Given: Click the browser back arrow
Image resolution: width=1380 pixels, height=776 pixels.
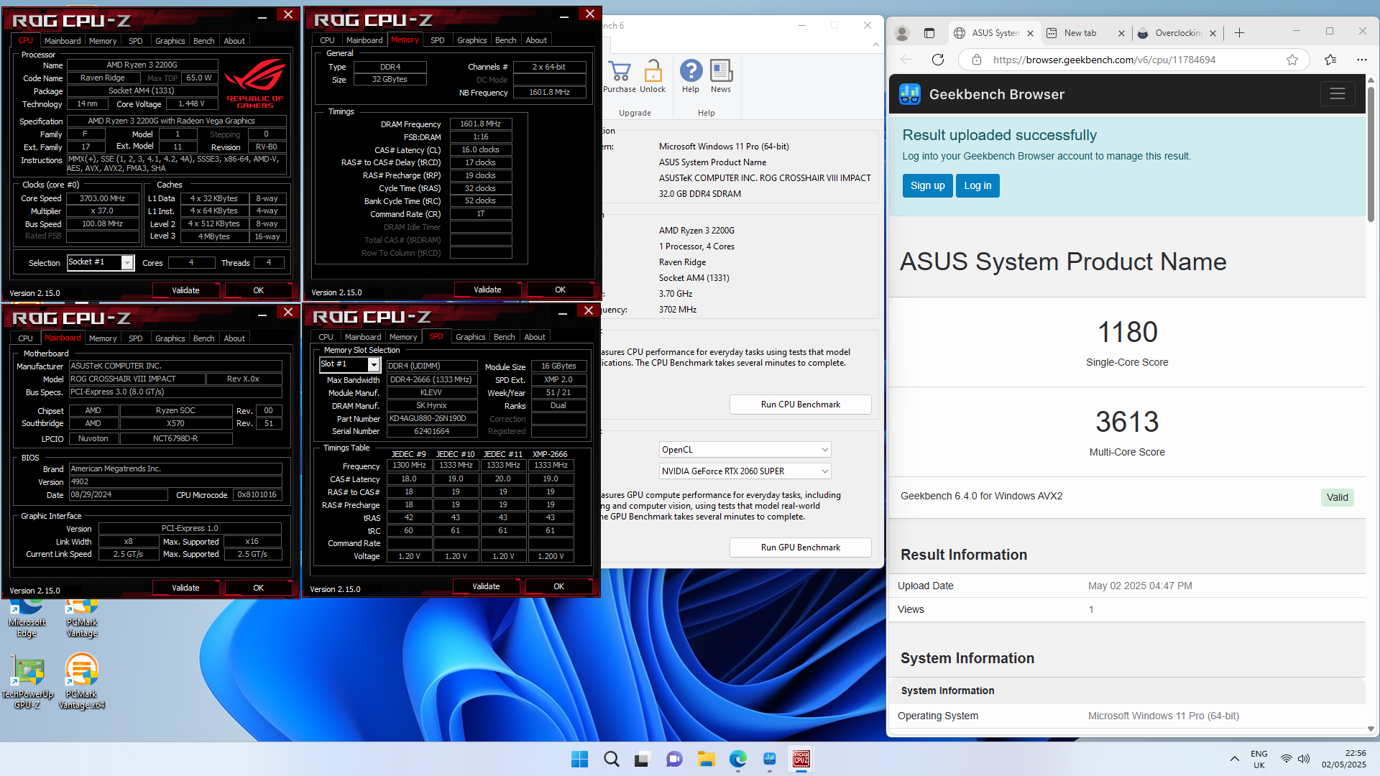Looking at the screenshot, I should click(x=906, y=60).
